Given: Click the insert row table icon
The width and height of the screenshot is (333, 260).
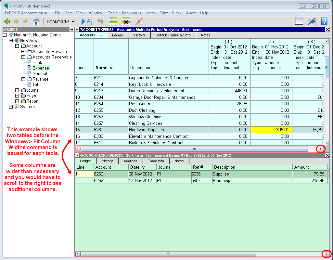Looking at the screenshot, I should (113, 21).
